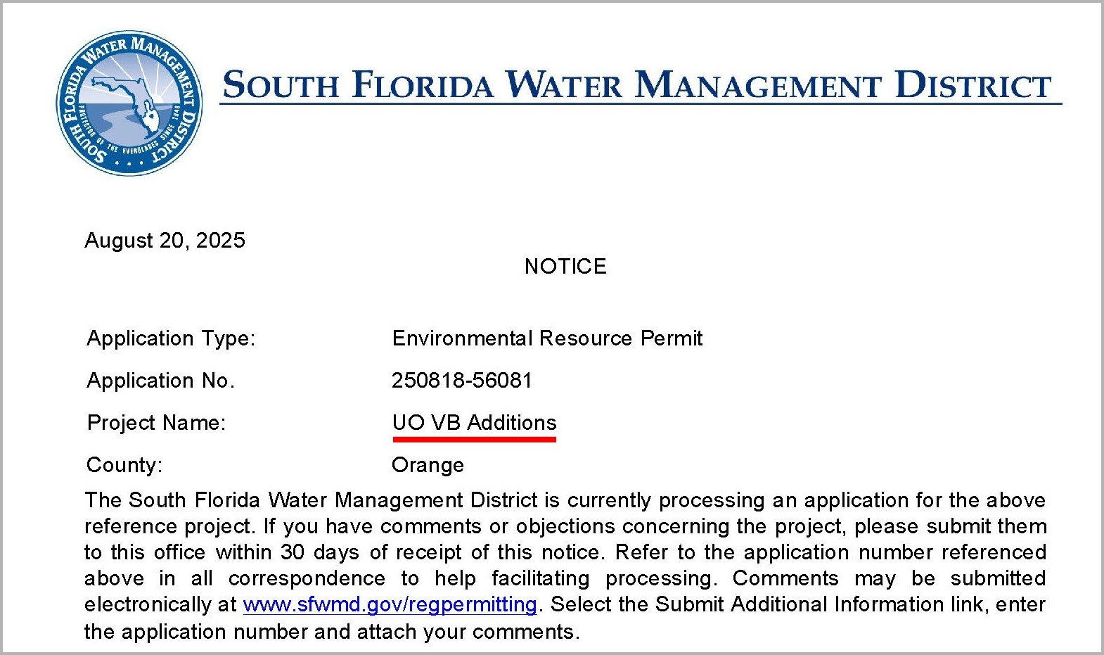Click the Project Name label
This screenshot has height=655, width=1104.
(156, 423)
